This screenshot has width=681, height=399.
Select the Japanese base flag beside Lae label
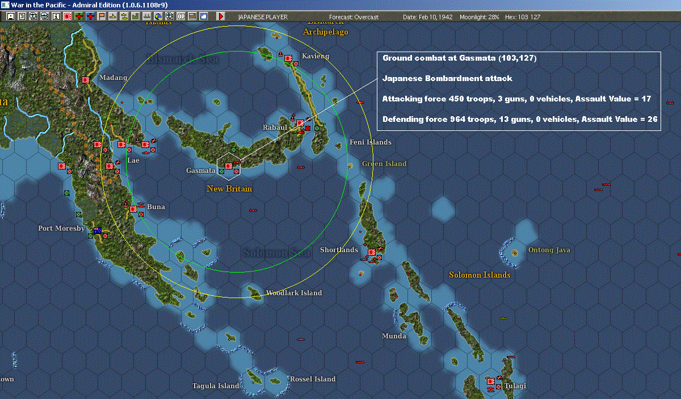110,165
